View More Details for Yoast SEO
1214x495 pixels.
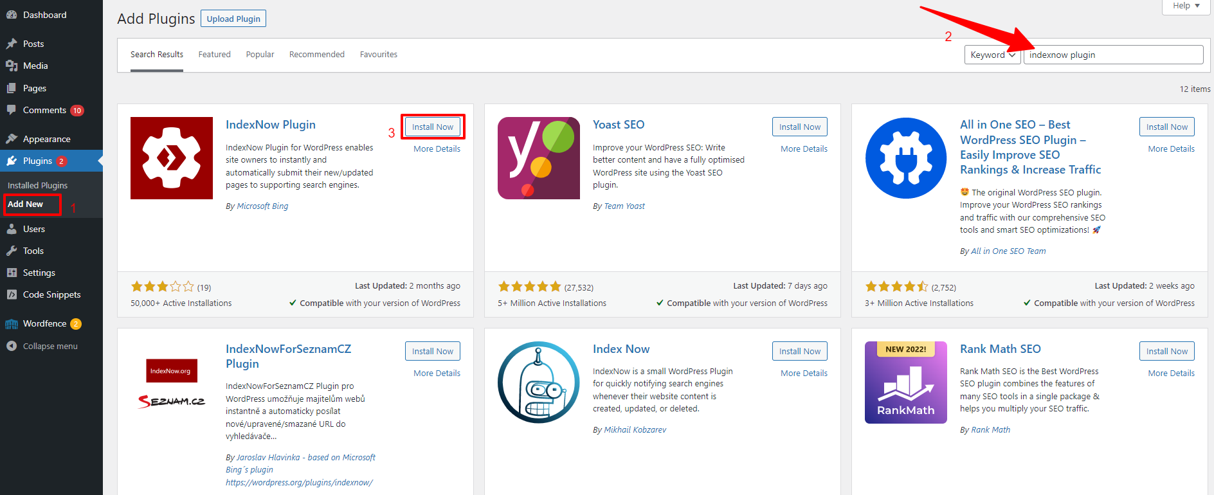tap(804, 148)
